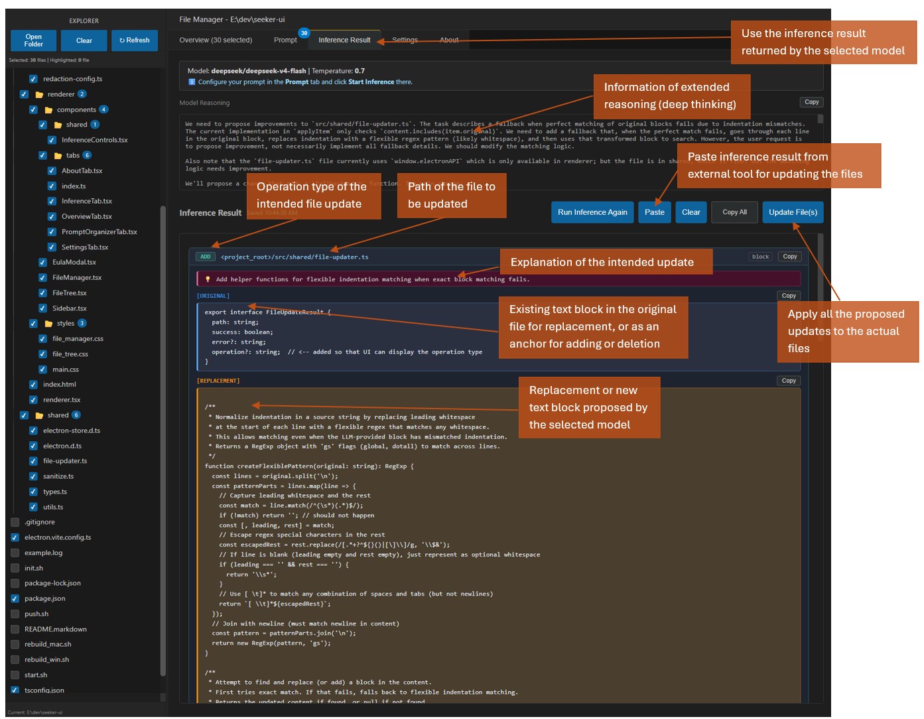Screen dimensions: 924x719
Task: Select electron-store.d.ts in the tree
Action: click(72, 430)
